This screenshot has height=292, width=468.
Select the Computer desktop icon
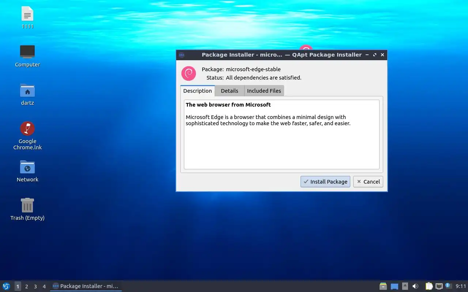tap(27, 52)
